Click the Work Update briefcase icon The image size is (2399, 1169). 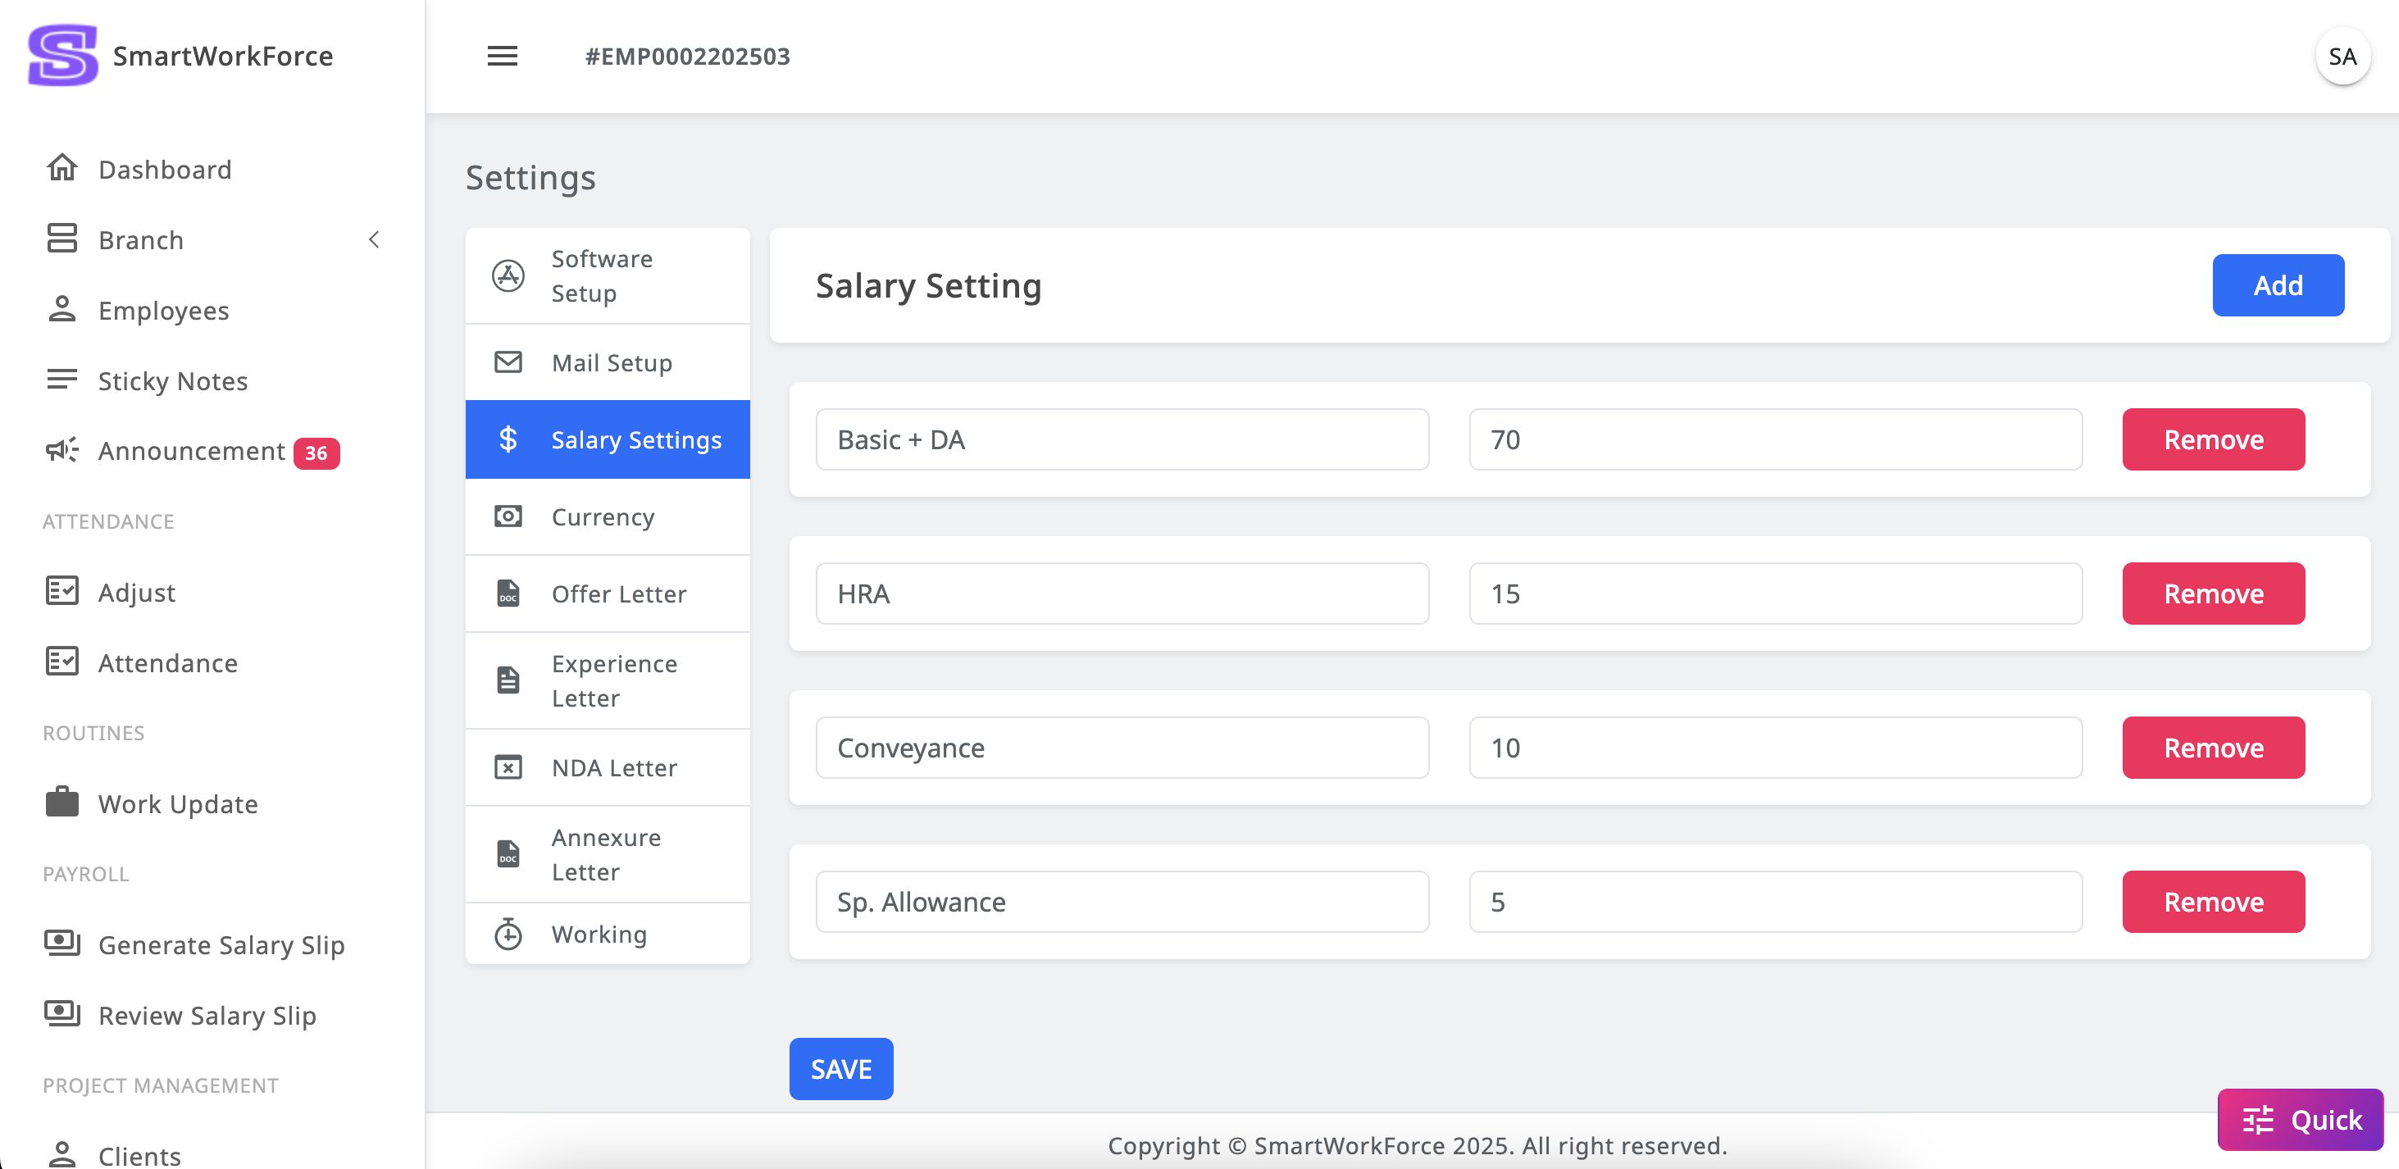[62, 803]
